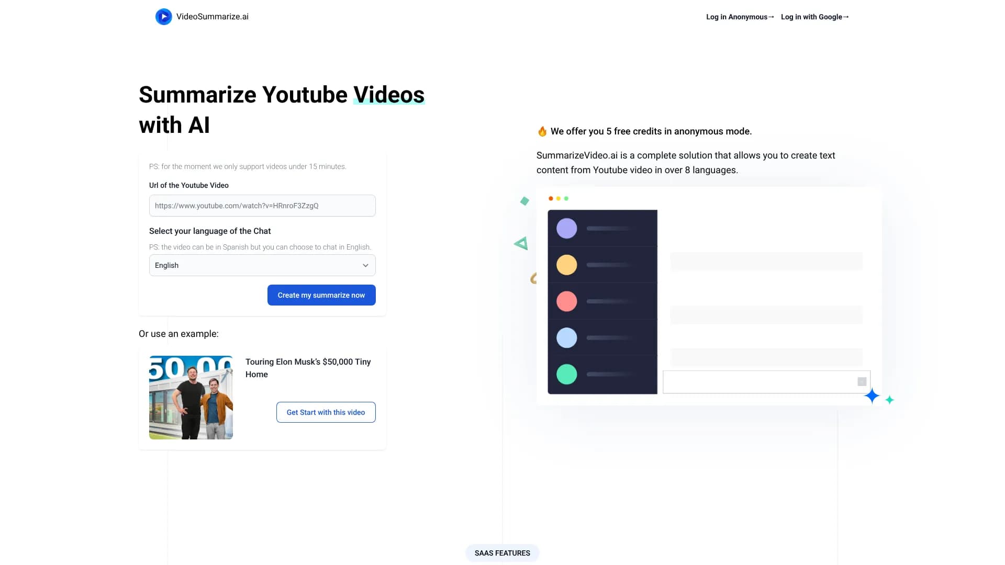
Task: Click the SAAS FEATURES badge
Action: click(x=502, y=553)
